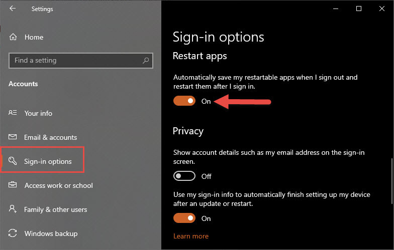
Task: Click the Sign-in options key icon
Action: click(13, 161)
